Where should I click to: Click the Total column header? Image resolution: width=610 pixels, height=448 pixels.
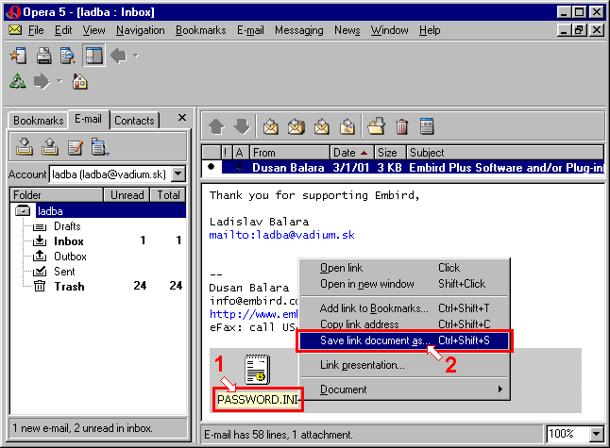(168, 194)
